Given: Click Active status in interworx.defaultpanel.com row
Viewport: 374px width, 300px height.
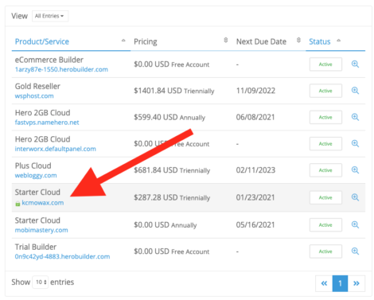Looking at the screenshot, I should (325, 144).
